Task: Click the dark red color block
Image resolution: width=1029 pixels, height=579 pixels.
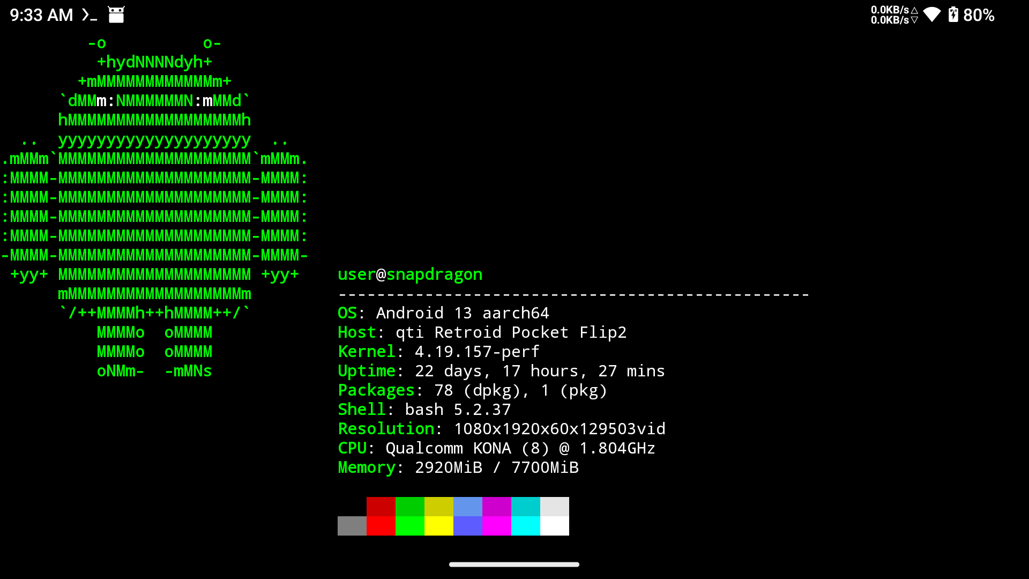Action: click(381, 507)
